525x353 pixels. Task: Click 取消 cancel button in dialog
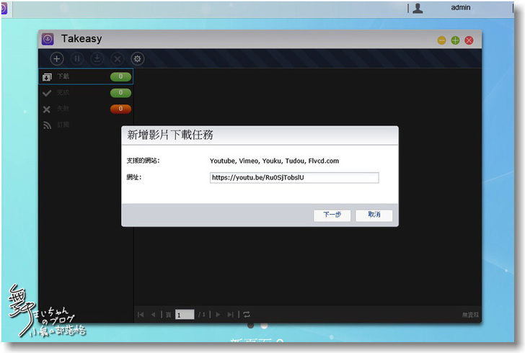tap(374, 215)
